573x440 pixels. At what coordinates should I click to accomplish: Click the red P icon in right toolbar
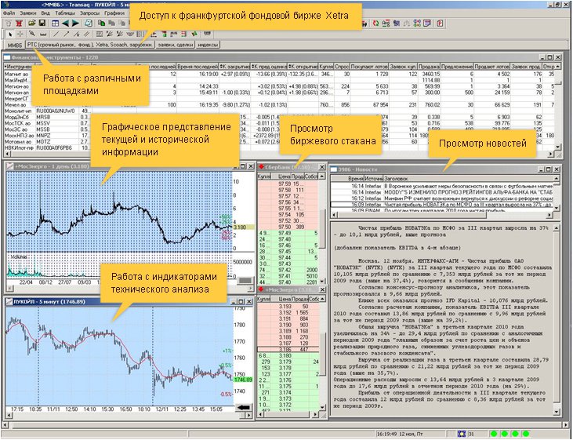pyautogui.click(x=440, y=24)
